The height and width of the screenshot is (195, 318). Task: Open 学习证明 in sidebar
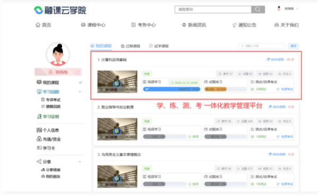point(48,117)
